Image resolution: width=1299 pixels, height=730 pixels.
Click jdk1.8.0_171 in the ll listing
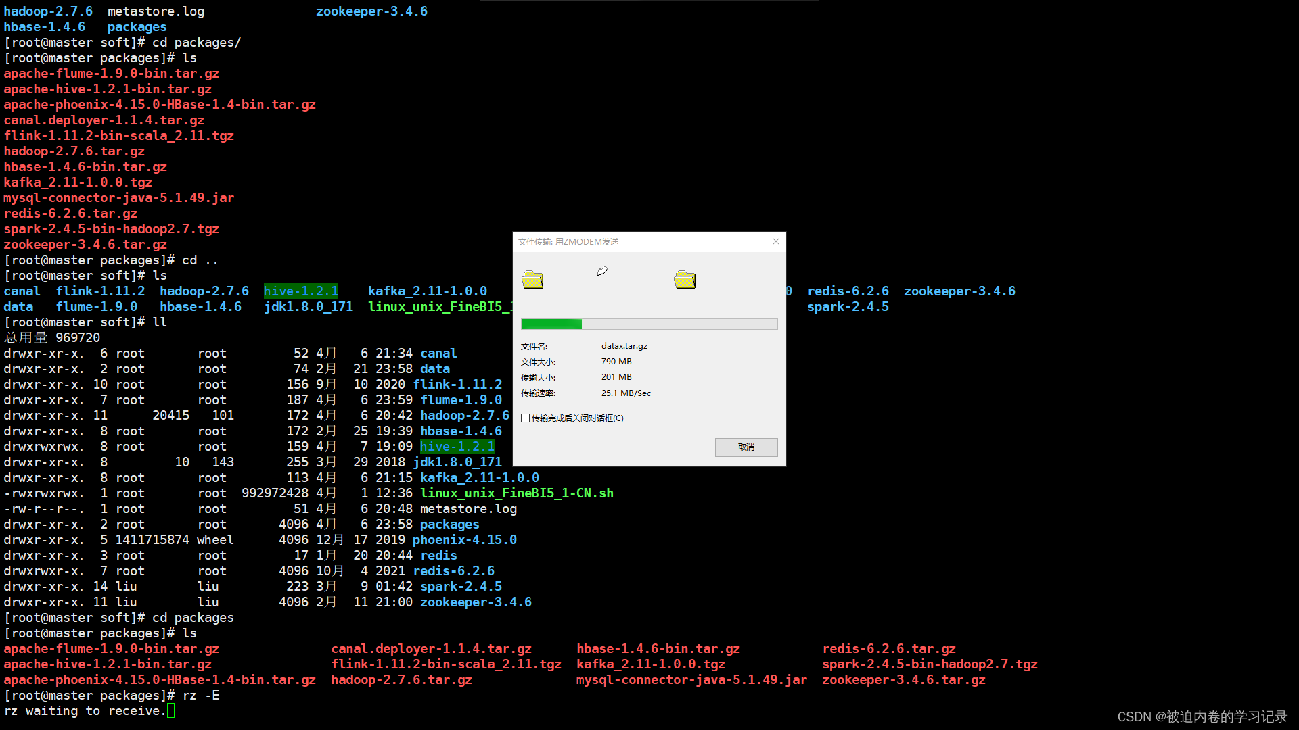point(457,462)
